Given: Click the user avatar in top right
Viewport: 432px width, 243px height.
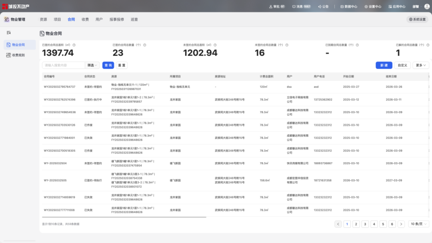Looking at the screenshot, I should click(427, 6).
